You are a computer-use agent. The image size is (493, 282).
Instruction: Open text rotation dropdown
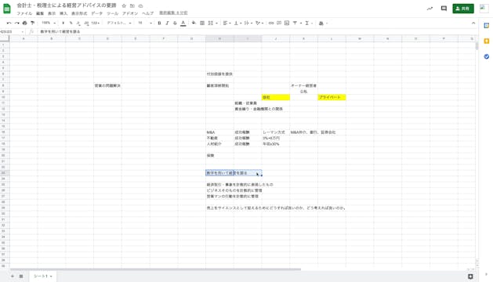click(x=259, y=23)
